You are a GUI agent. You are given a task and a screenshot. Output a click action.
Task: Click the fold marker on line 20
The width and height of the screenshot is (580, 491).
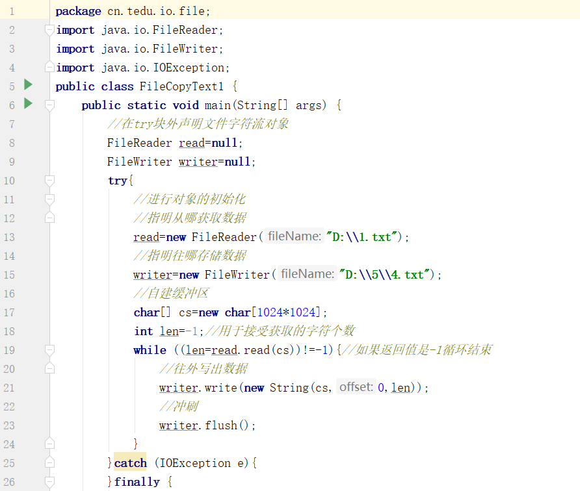(x=49, y=368)
